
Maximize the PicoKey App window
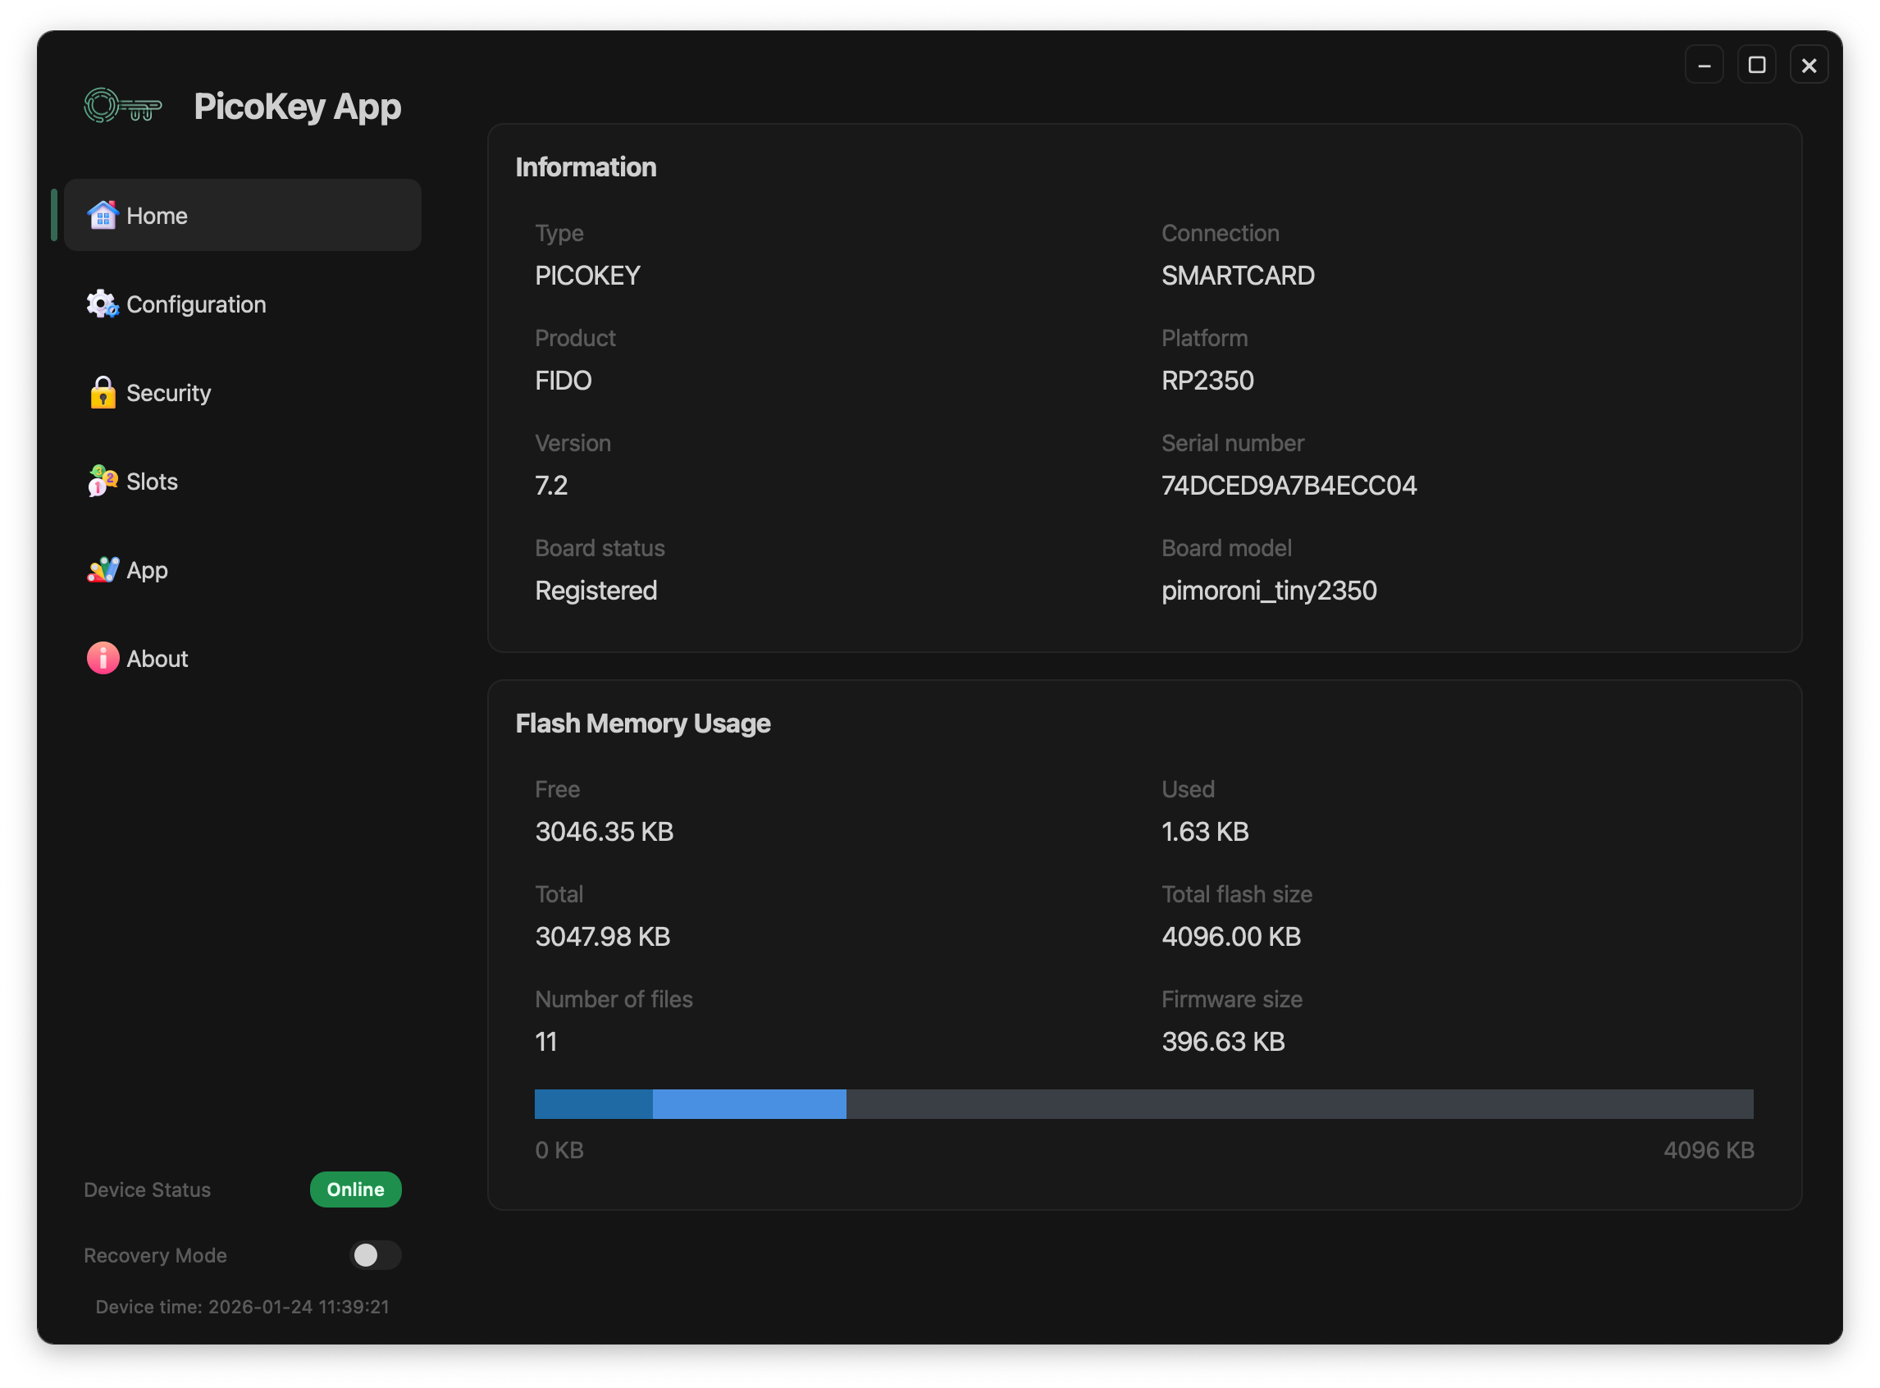pos(1755,65)
